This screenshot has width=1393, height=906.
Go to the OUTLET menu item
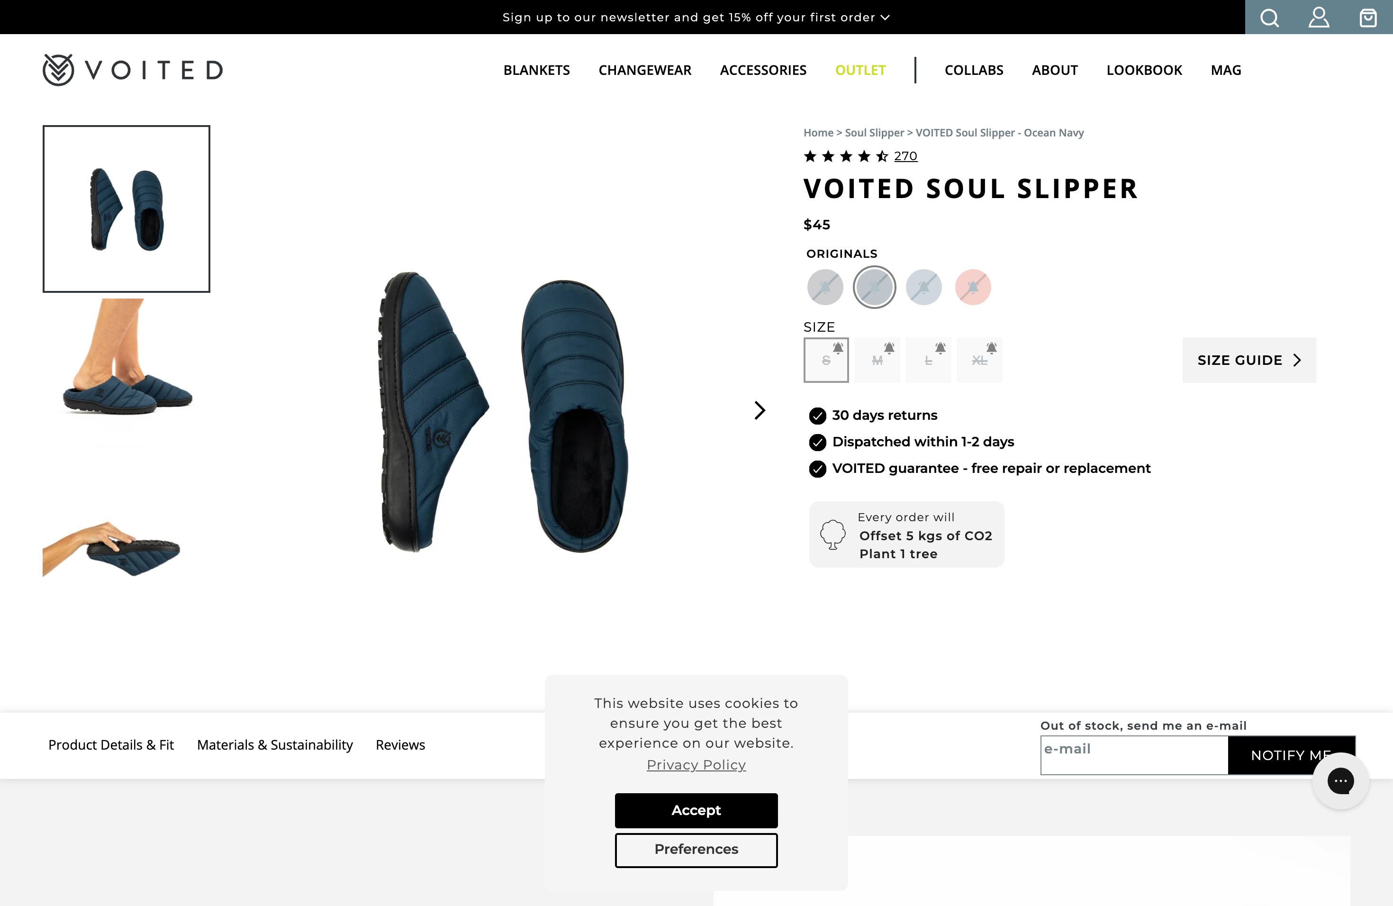860,70
